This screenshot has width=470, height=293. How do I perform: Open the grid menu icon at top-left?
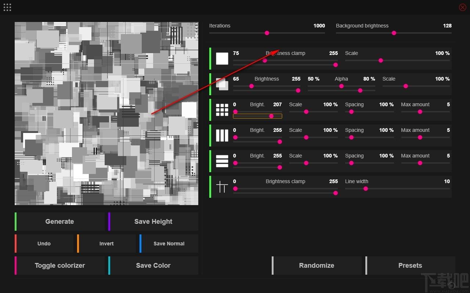click(x=7, y=7)
